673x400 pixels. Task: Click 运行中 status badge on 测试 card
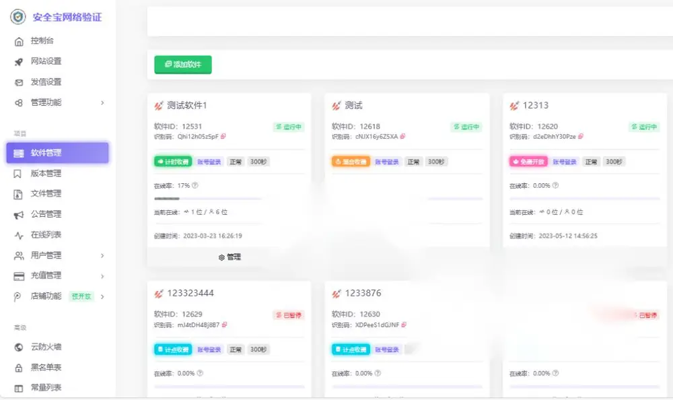(x=466, y=127)
